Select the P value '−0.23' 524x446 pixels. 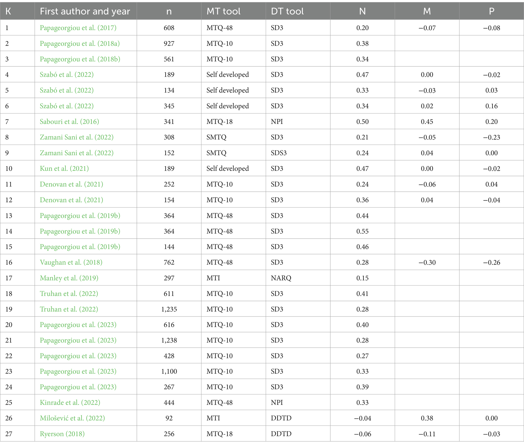pyautogui.click(x=492, y=137)
